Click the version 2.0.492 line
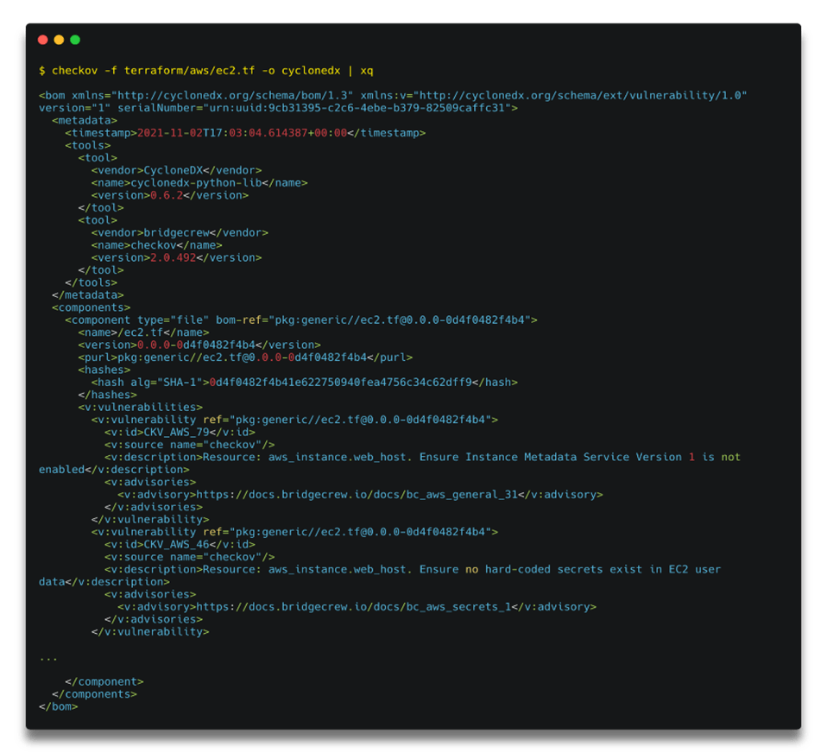The width and height of the screenshot is (827, 753). (177, 258)
